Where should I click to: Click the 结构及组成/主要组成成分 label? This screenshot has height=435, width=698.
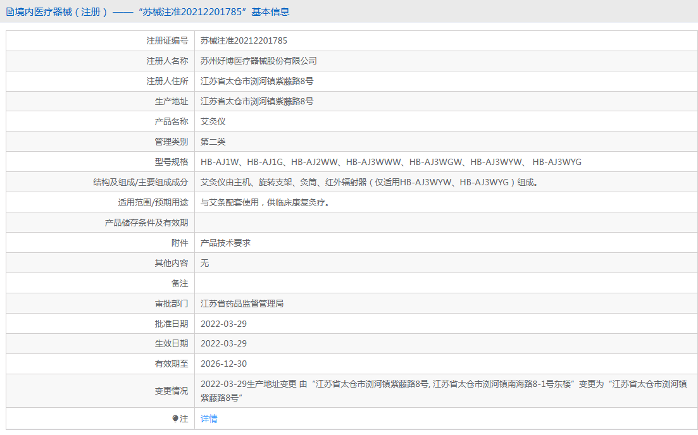pyautogui.click(x=140, y=182)
